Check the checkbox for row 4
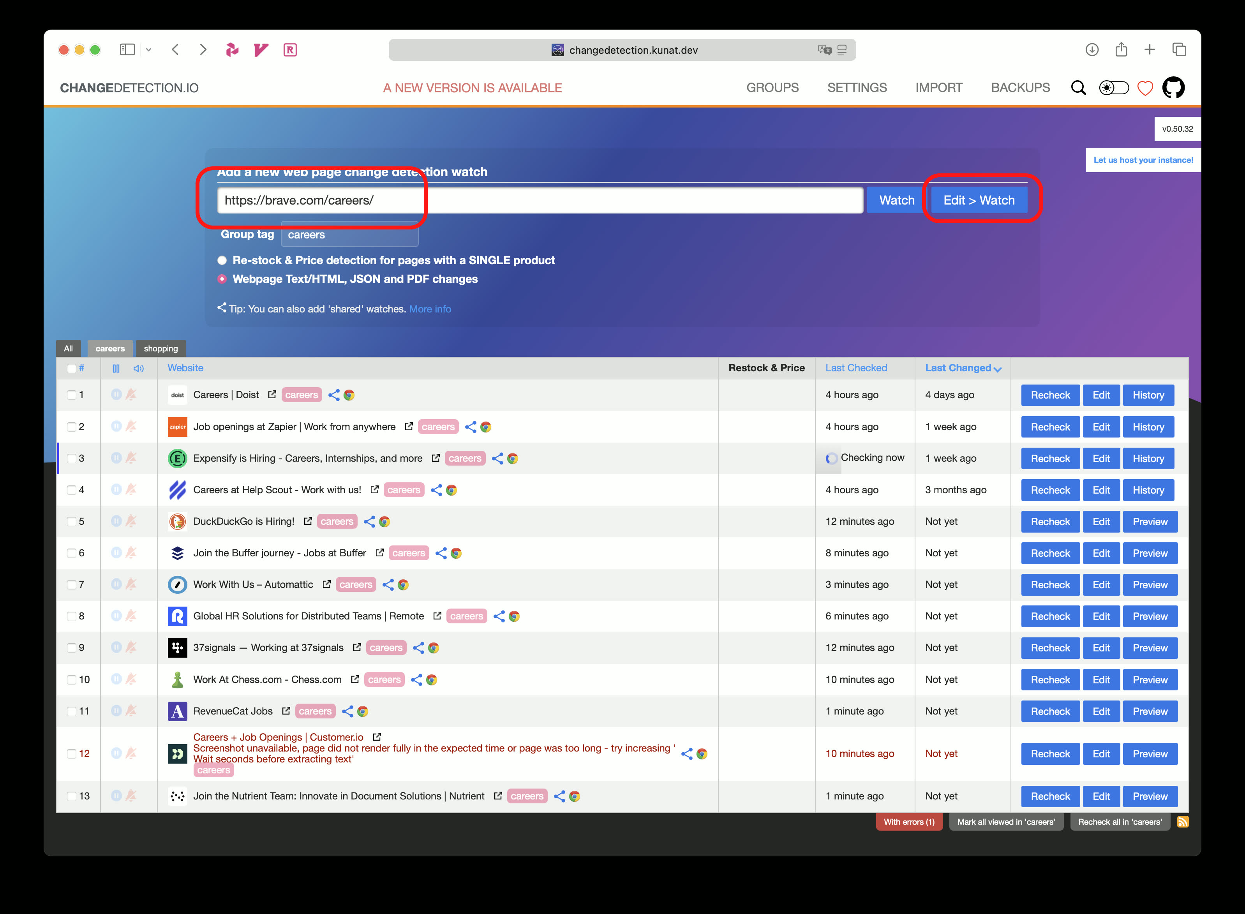 [x=71, y=490]
